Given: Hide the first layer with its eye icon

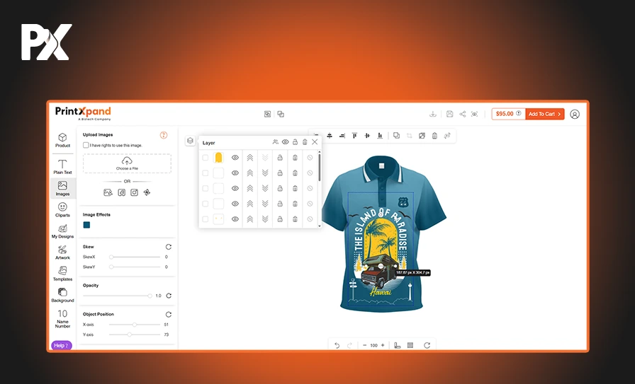Looking at the screenshot, I should (x=235, y=158).
